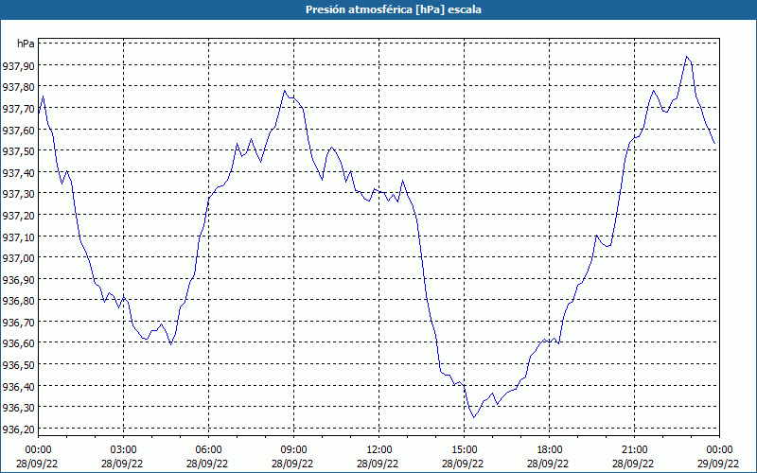
Task: Click the 15:00 time label on X axis
Action: 465,450
